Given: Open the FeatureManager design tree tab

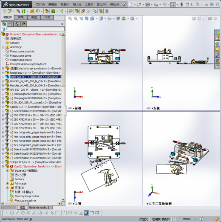Looking at the screenshot, I should pyautogui.click(x=4, y=24).
